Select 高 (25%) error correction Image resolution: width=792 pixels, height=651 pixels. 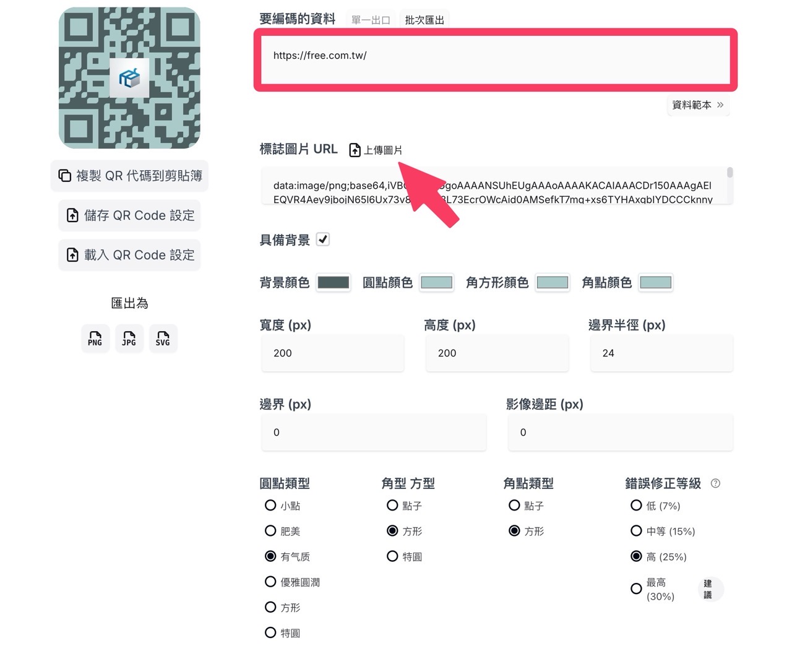636,556
